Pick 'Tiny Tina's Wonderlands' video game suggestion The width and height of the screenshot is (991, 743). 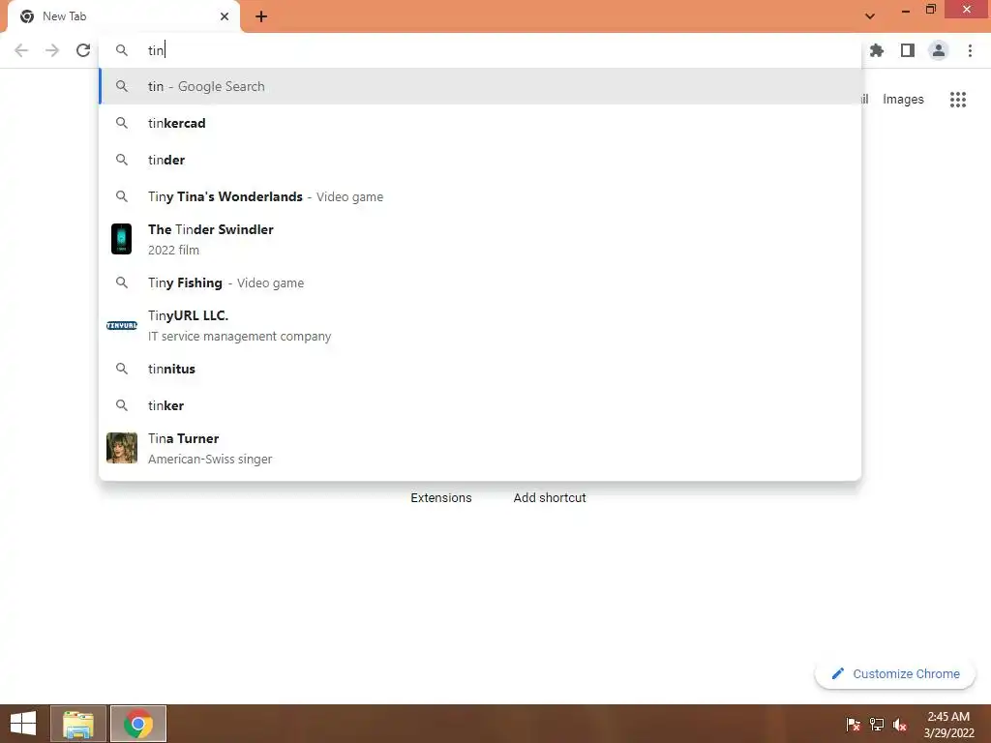480,196
